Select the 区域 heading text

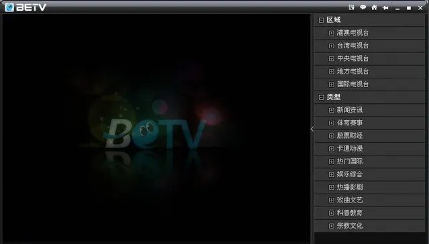(334, 20)
